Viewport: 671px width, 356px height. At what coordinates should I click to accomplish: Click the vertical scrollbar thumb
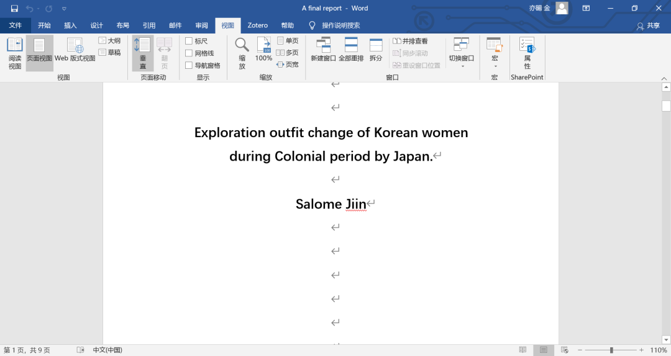click(x=666, y=105)
